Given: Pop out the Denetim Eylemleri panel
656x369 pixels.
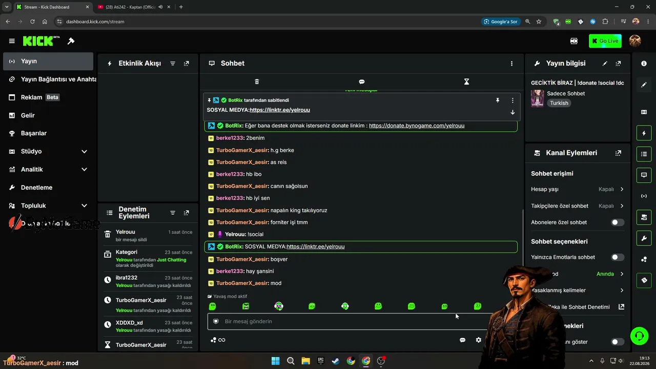Looking at the screenshot, I should (187, 213).
